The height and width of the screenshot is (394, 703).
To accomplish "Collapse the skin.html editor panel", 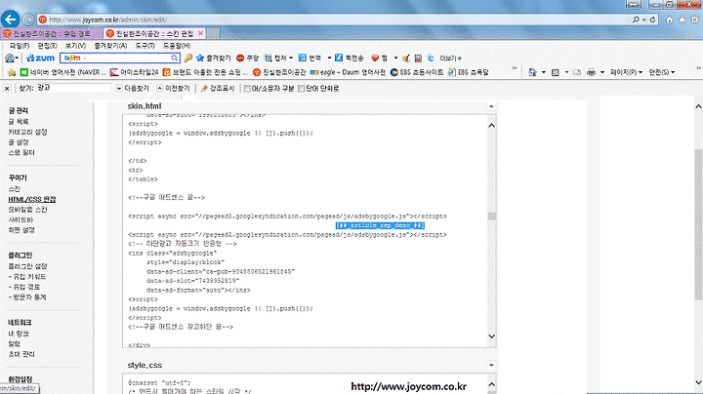I will coord(491,106).
